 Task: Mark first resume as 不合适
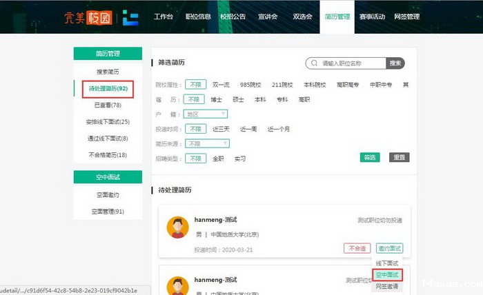(357, 248)
